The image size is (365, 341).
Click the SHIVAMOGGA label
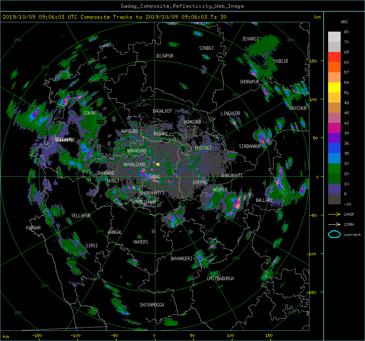tap(152, 305)
